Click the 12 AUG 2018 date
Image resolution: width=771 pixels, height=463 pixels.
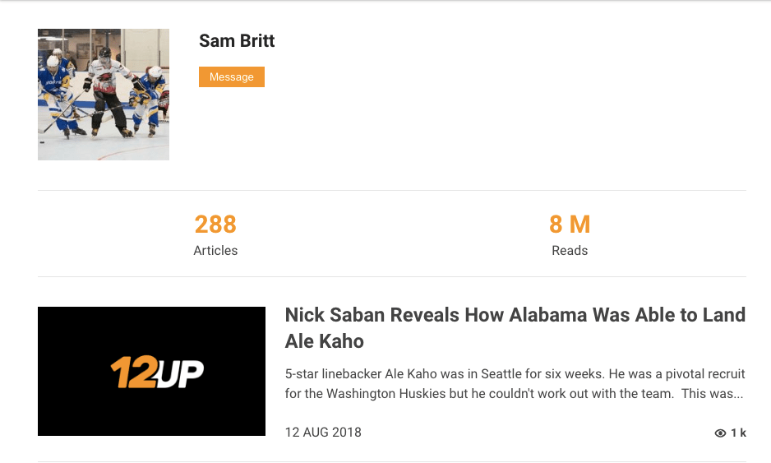click(x=323, y=433)
